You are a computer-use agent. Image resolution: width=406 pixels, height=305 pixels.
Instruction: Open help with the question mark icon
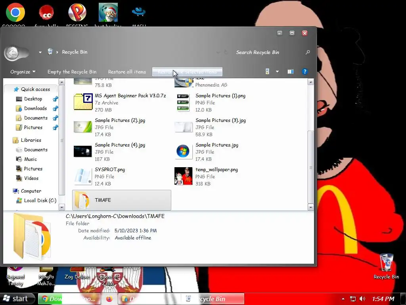305,71
